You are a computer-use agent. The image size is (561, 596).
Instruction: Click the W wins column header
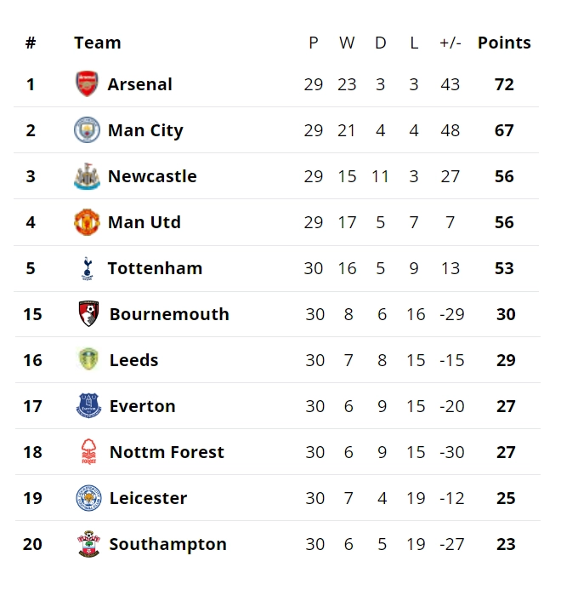347,43
